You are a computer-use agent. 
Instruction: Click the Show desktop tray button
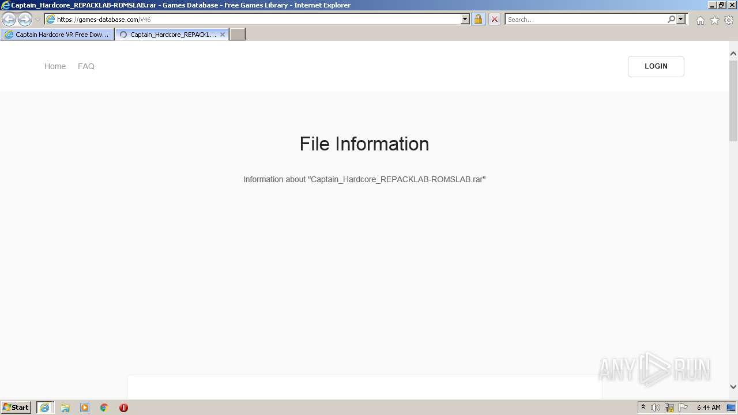[x=732, y=408]
